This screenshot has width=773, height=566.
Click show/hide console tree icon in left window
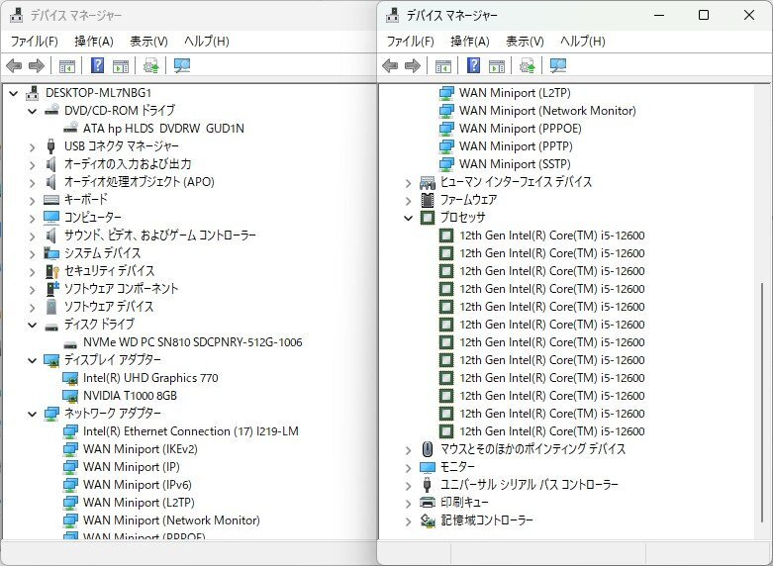pos(67,65)
